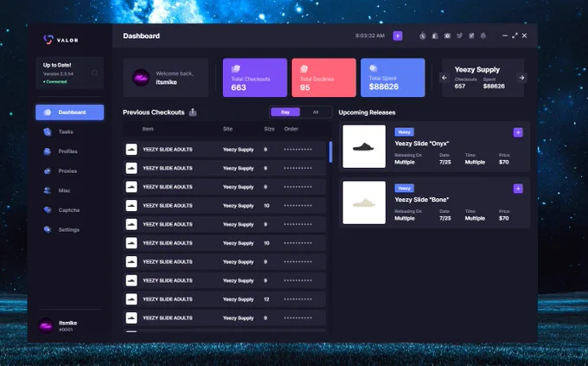Click the Upcoming Releases heading
Viewport: 588px width, 366px height.
367,112
